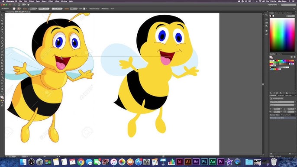Open the File menu

pos(20,1)
